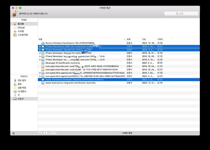Show 암호 passwords category
Screen dimensions: 210x150
coord(24,84)
